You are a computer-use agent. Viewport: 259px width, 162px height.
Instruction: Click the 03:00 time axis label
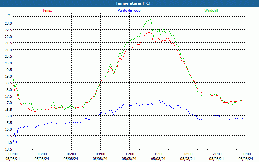coord(42,154)
